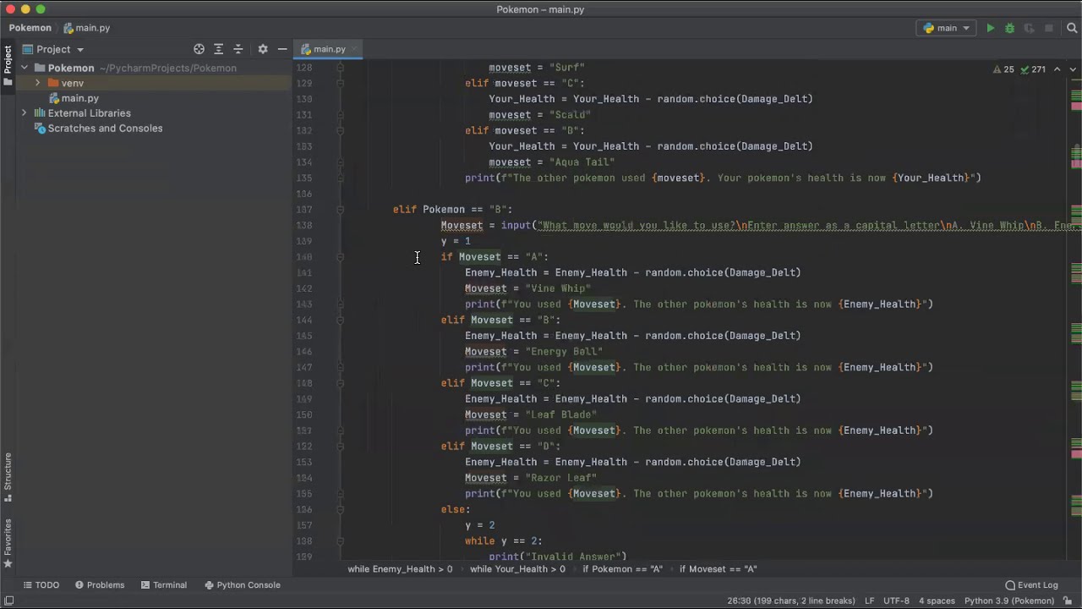Viewport: 1082px width, 609px height.
Task: Click breadcrumb 'while Your_Health > 0'
Action: pos(517,569)
